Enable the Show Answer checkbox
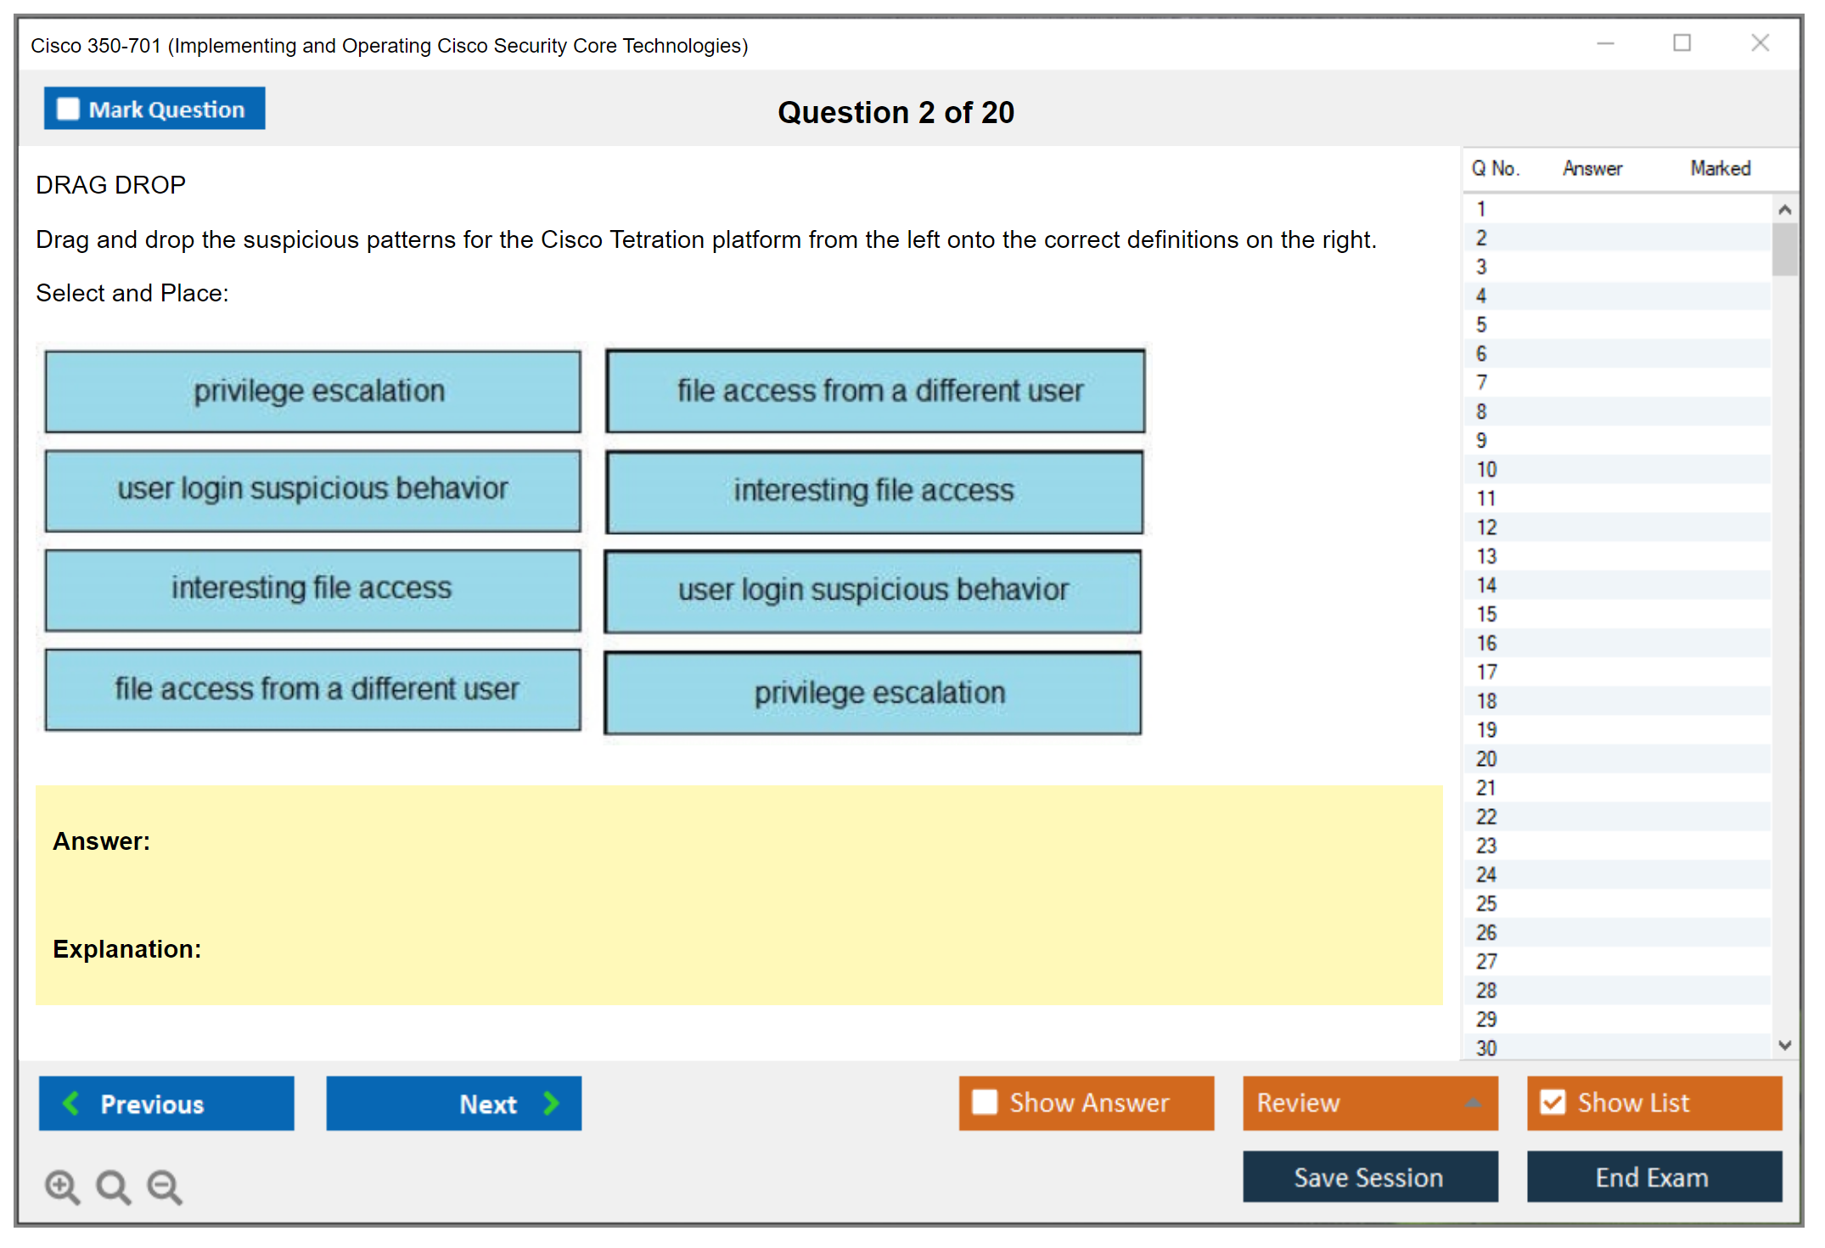Viewport: 1825px width, 1248px height. tap(985, 1102)
